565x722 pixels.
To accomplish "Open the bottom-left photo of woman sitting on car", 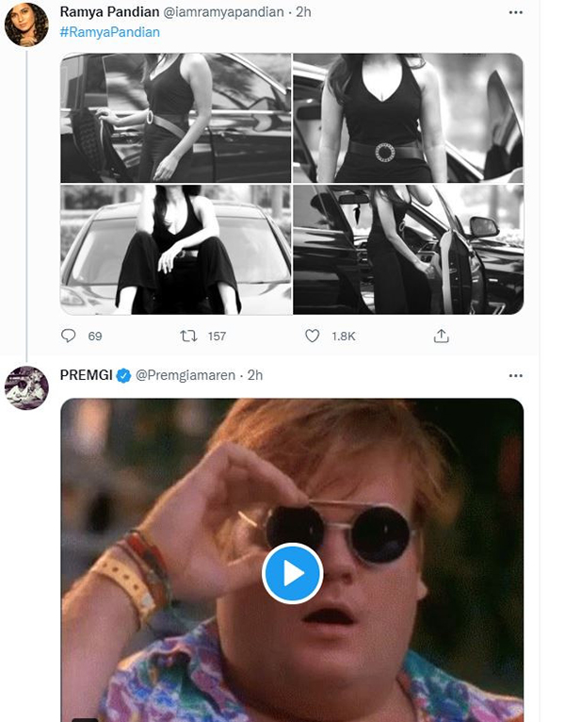I will (x=176, y=250).
